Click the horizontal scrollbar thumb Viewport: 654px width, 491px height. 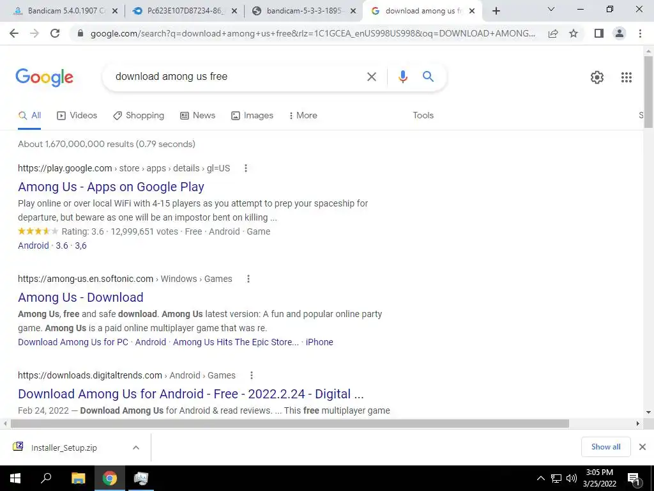(289, 423)
